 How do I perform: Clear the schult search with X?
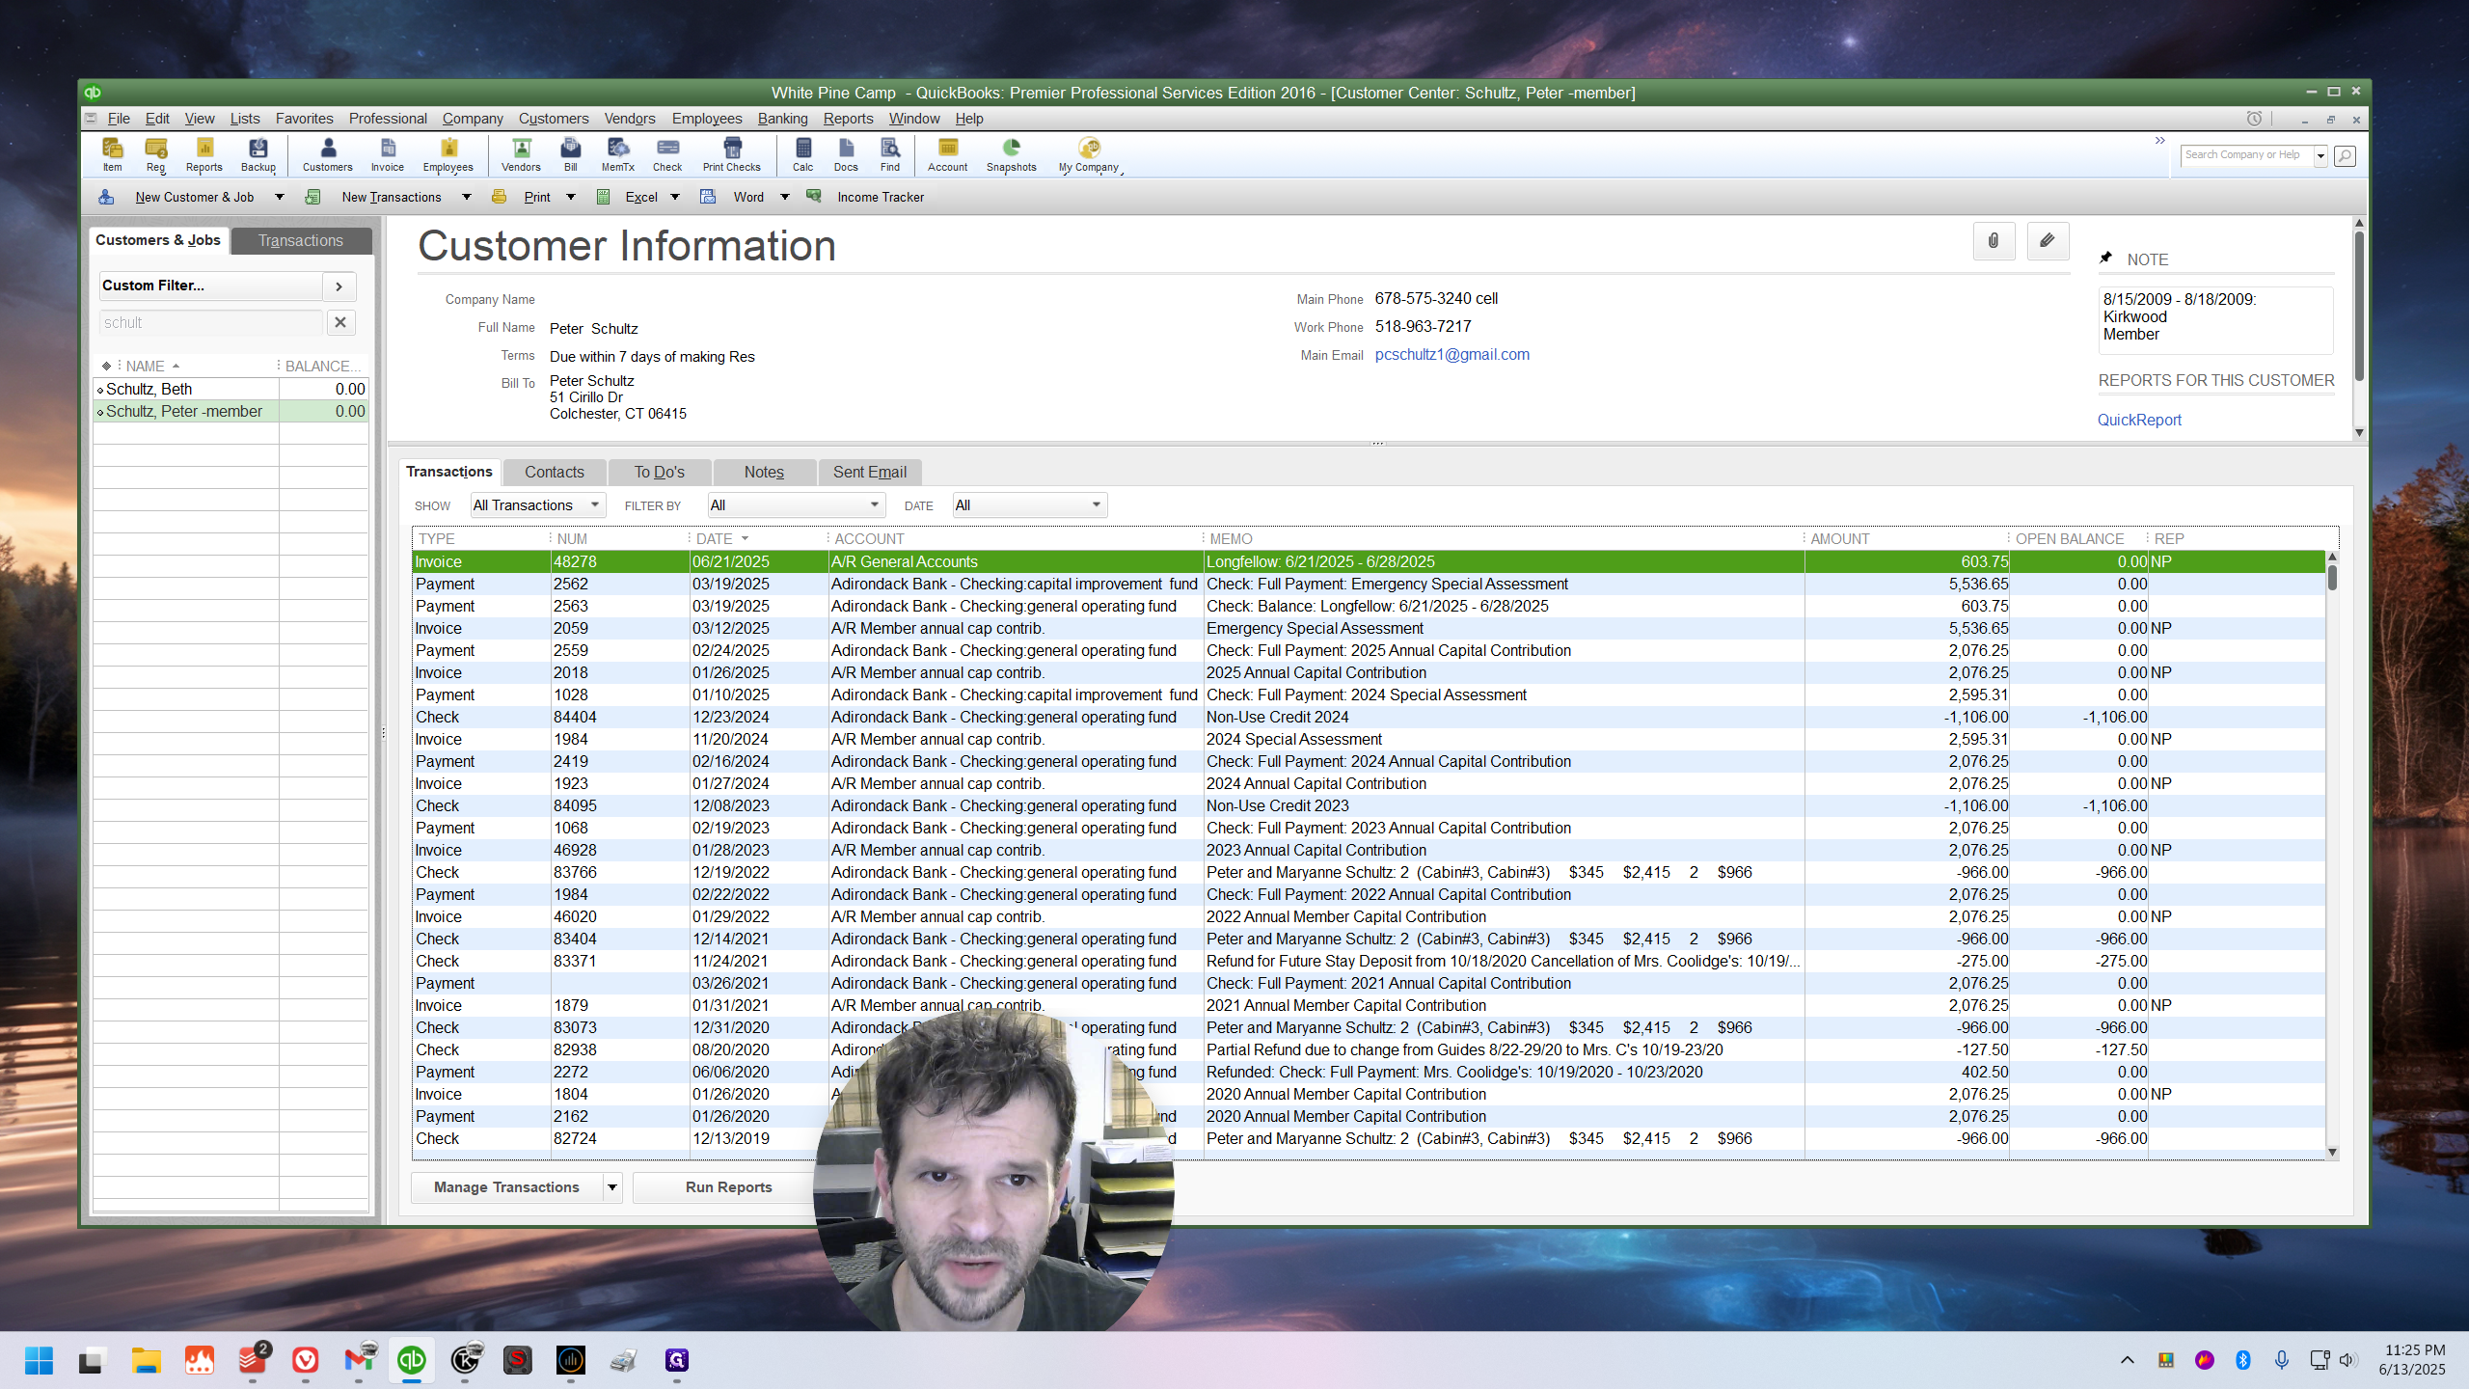340,322
